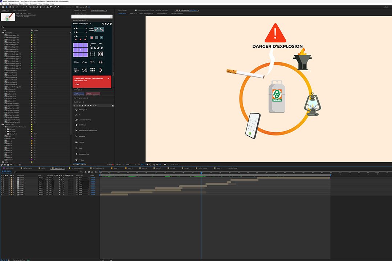Screen dimensions: 392x261
Task: Select the Selection arrow tool
Action: click(7, 7)
